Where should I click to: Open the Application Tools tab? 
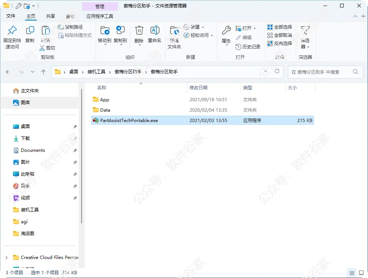point(100,16)
